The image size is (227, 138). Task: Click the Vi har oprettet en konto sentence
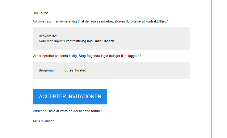[87, 56]
